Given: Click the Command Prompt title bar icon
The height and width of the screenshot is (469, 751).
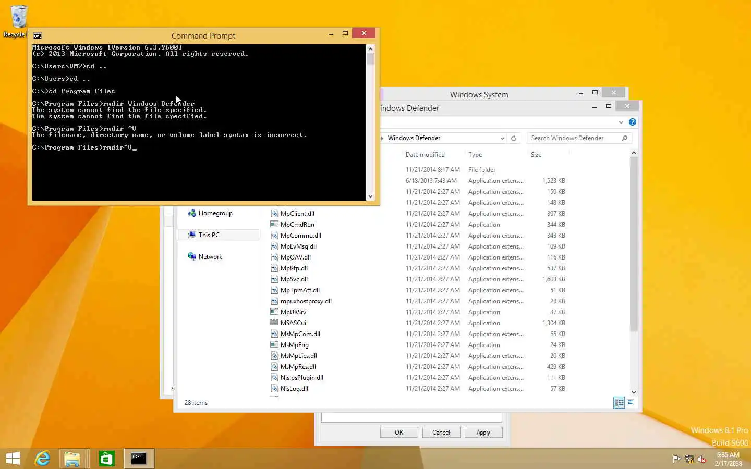Looking at the screenshot, I should pyautogui.click(x=38, y=35).
